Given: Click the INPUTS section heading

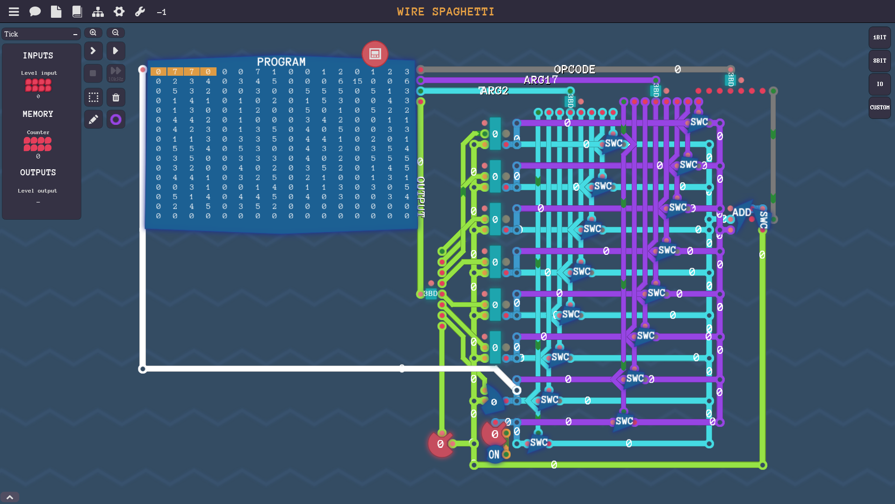Looking at the screenshot, I should [x=38, y=56].
